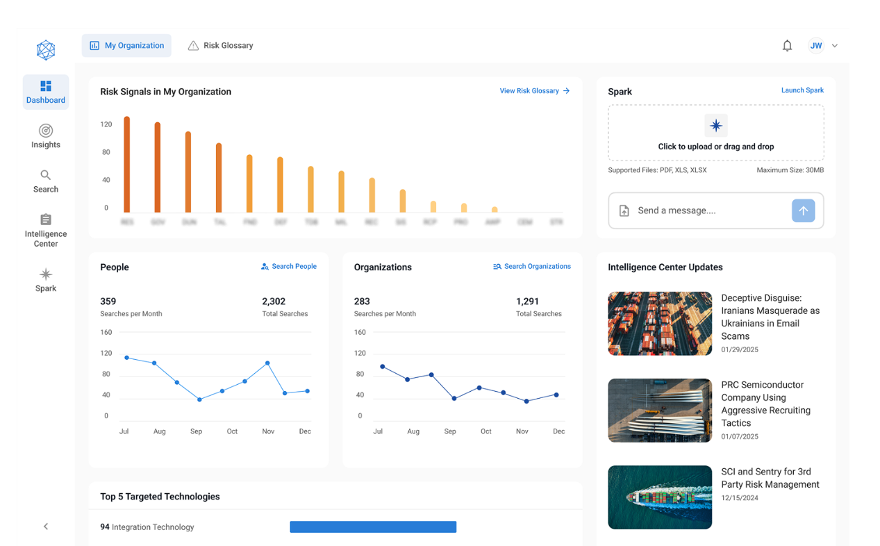Click the People chart November data point

(x=267, y=363)
